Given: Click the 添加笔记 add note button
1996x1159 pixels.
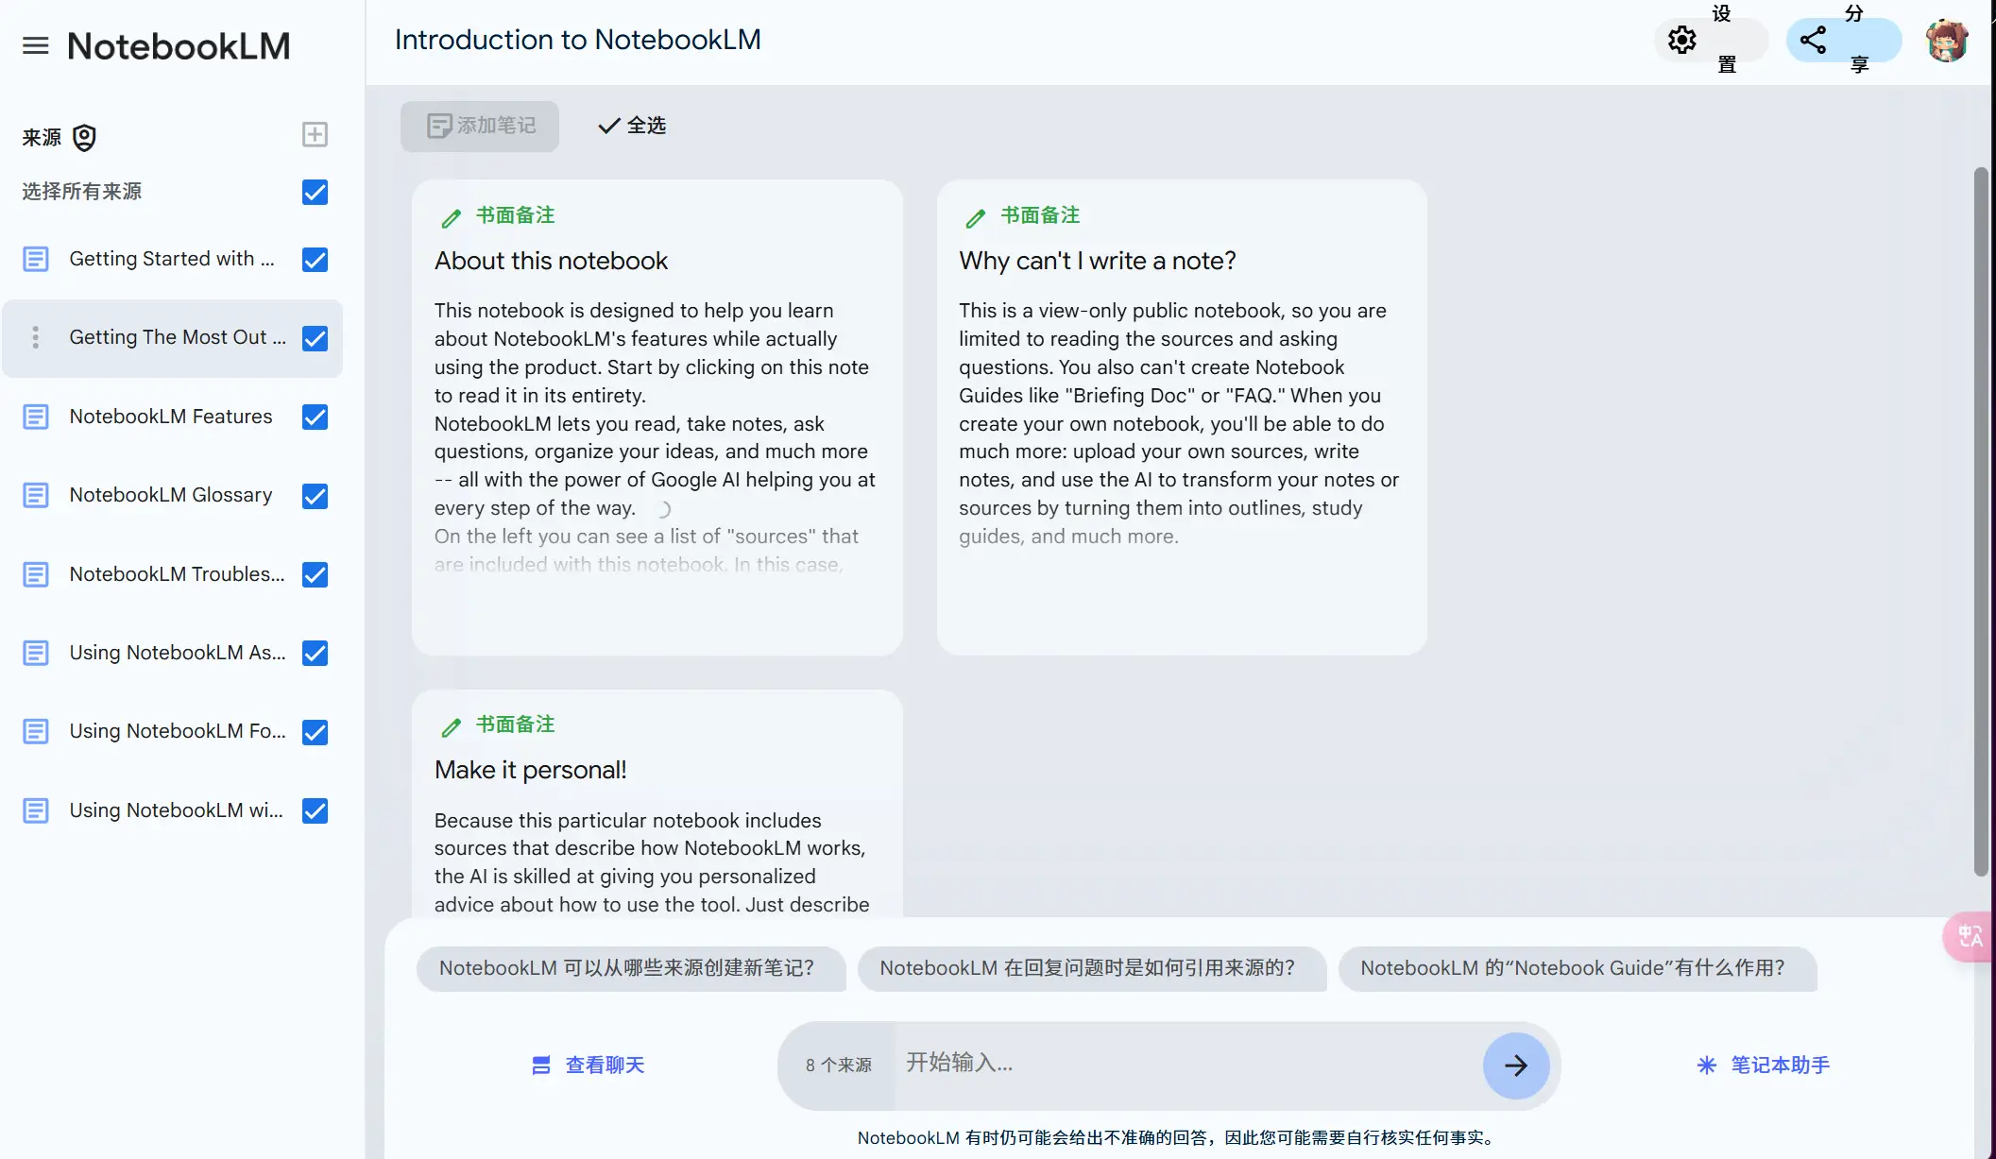Looking at the screenshot, I should [480, 126].
